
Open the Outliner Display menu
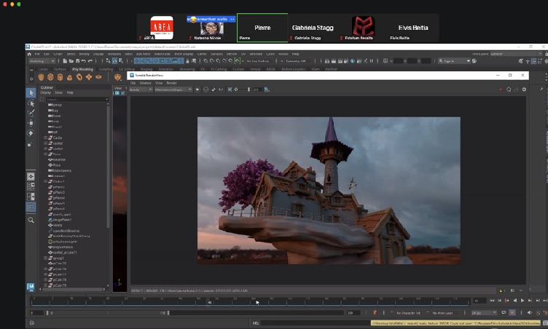(x=46, y=93)
